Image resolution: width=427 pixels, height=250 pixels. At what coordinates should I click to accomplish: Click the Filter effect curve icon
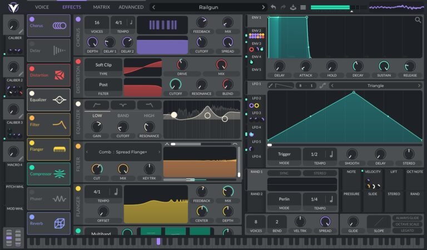[59, 125]
